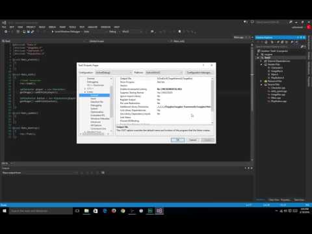The height and width of the screenshot is (234, 312).
Task: Open the Global Scope dropdown in the editor
Action: coord(128,41)
